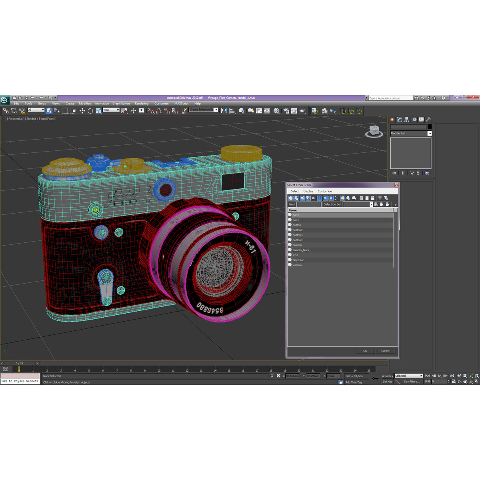Viewport: 480px width, 480px height.
Task: Open the Modify command panel tab
Action: click(400, 119)
